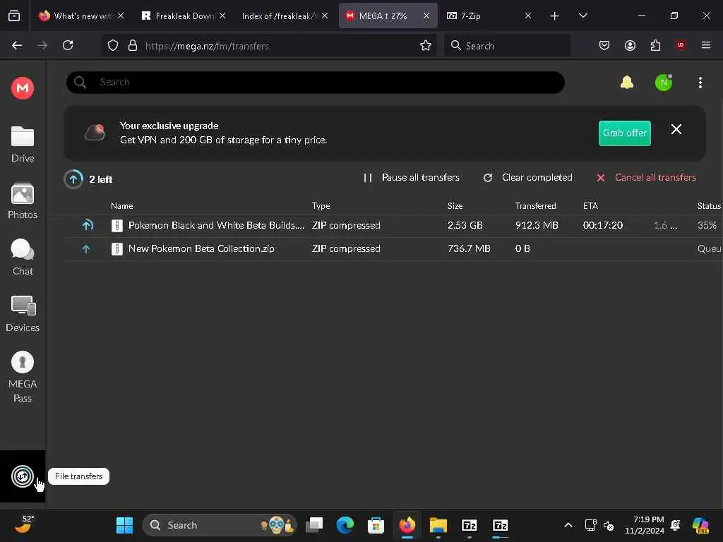The width and height of the screenshot is (723, 542).
Task: Click the 736.7 MB size value
Action: click(x=469, y=249)
